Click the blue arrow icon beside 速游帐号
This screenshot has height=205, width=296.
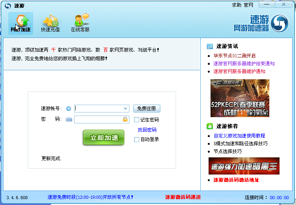pyautogui.click(x=69, y=109)
